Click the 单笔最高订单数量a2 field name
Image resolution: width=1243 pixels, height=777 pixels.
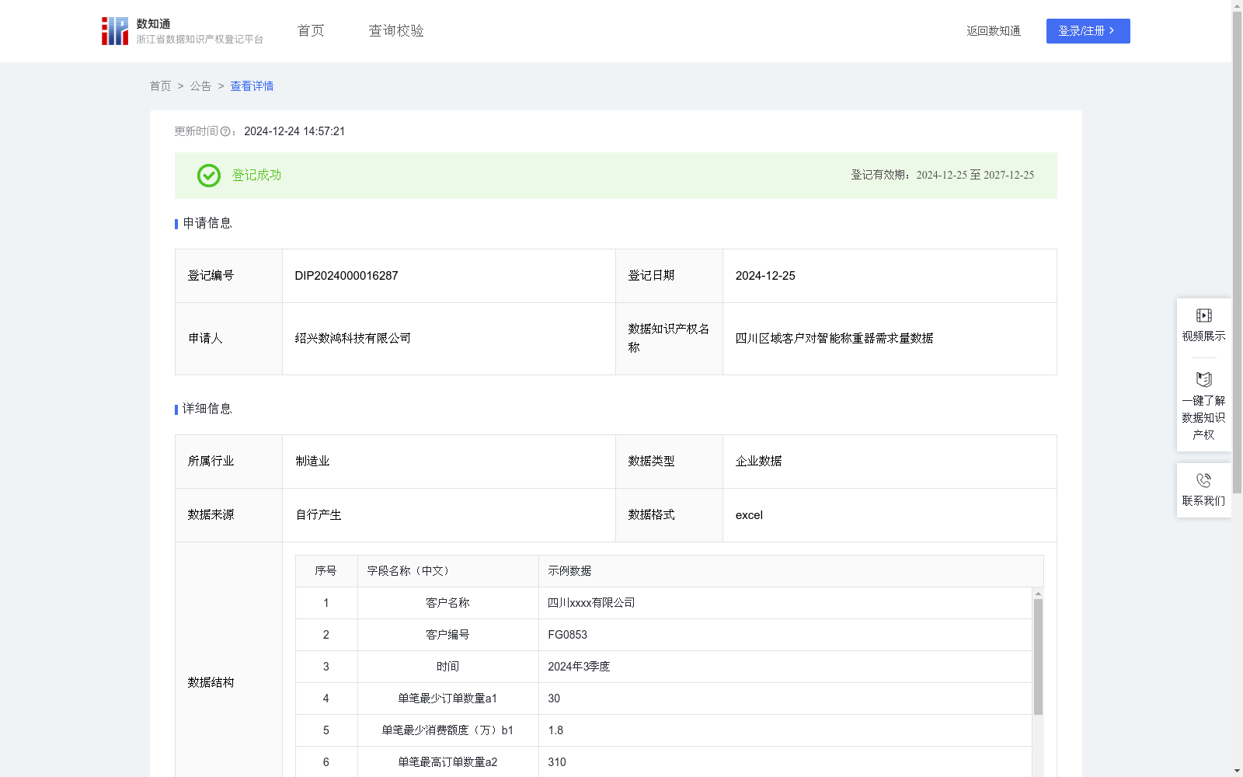(x=447, y=762)
